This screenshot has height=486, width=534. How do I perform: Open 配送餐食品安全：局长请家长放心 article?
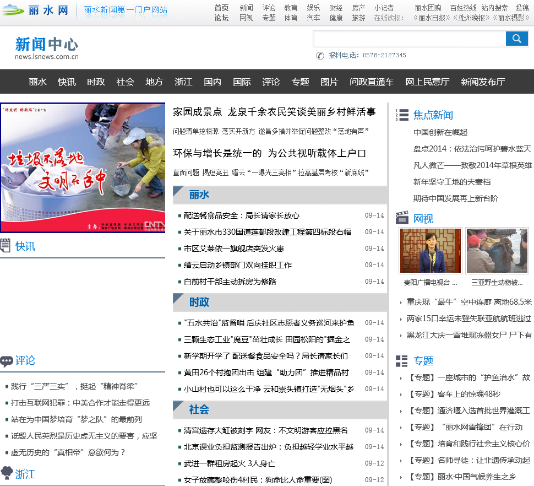242,215
